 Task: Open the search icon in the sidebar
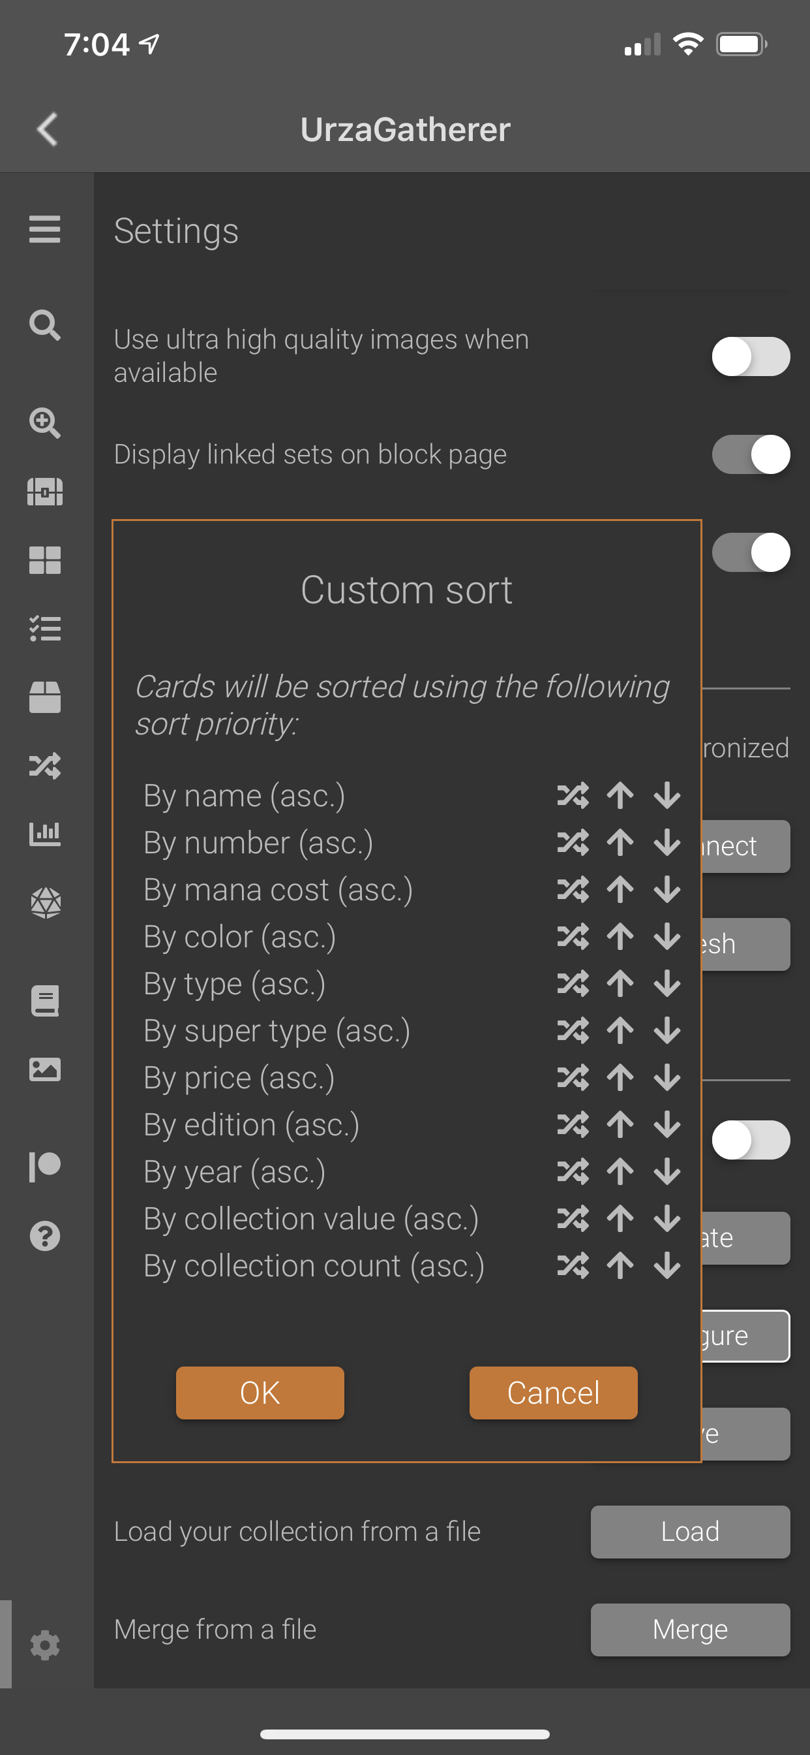tap(45, 325)
